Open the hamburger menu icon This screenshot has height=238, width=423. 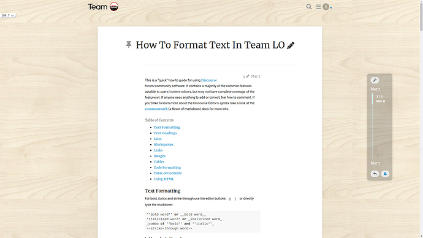[x=318, y=7]
